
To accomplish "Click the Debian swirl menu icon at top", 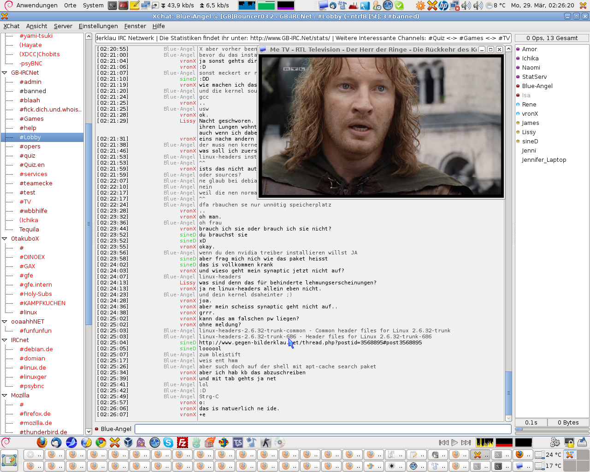I will (x=7, y=5).
